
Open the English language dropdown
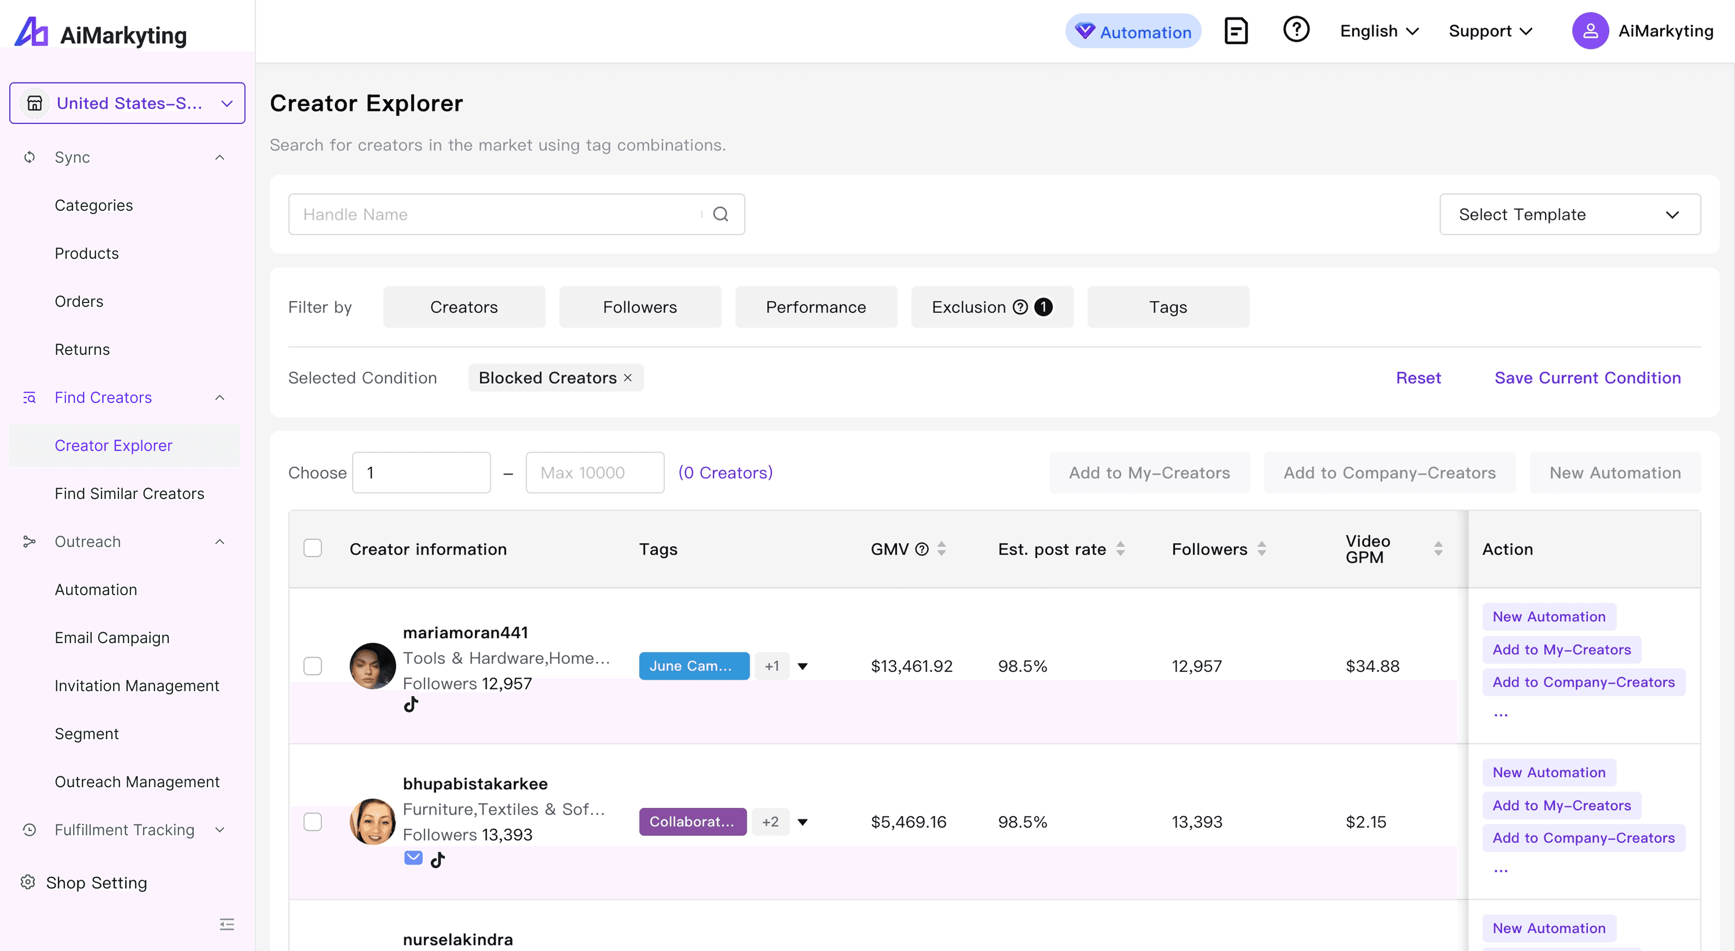tap(1379, 31)
